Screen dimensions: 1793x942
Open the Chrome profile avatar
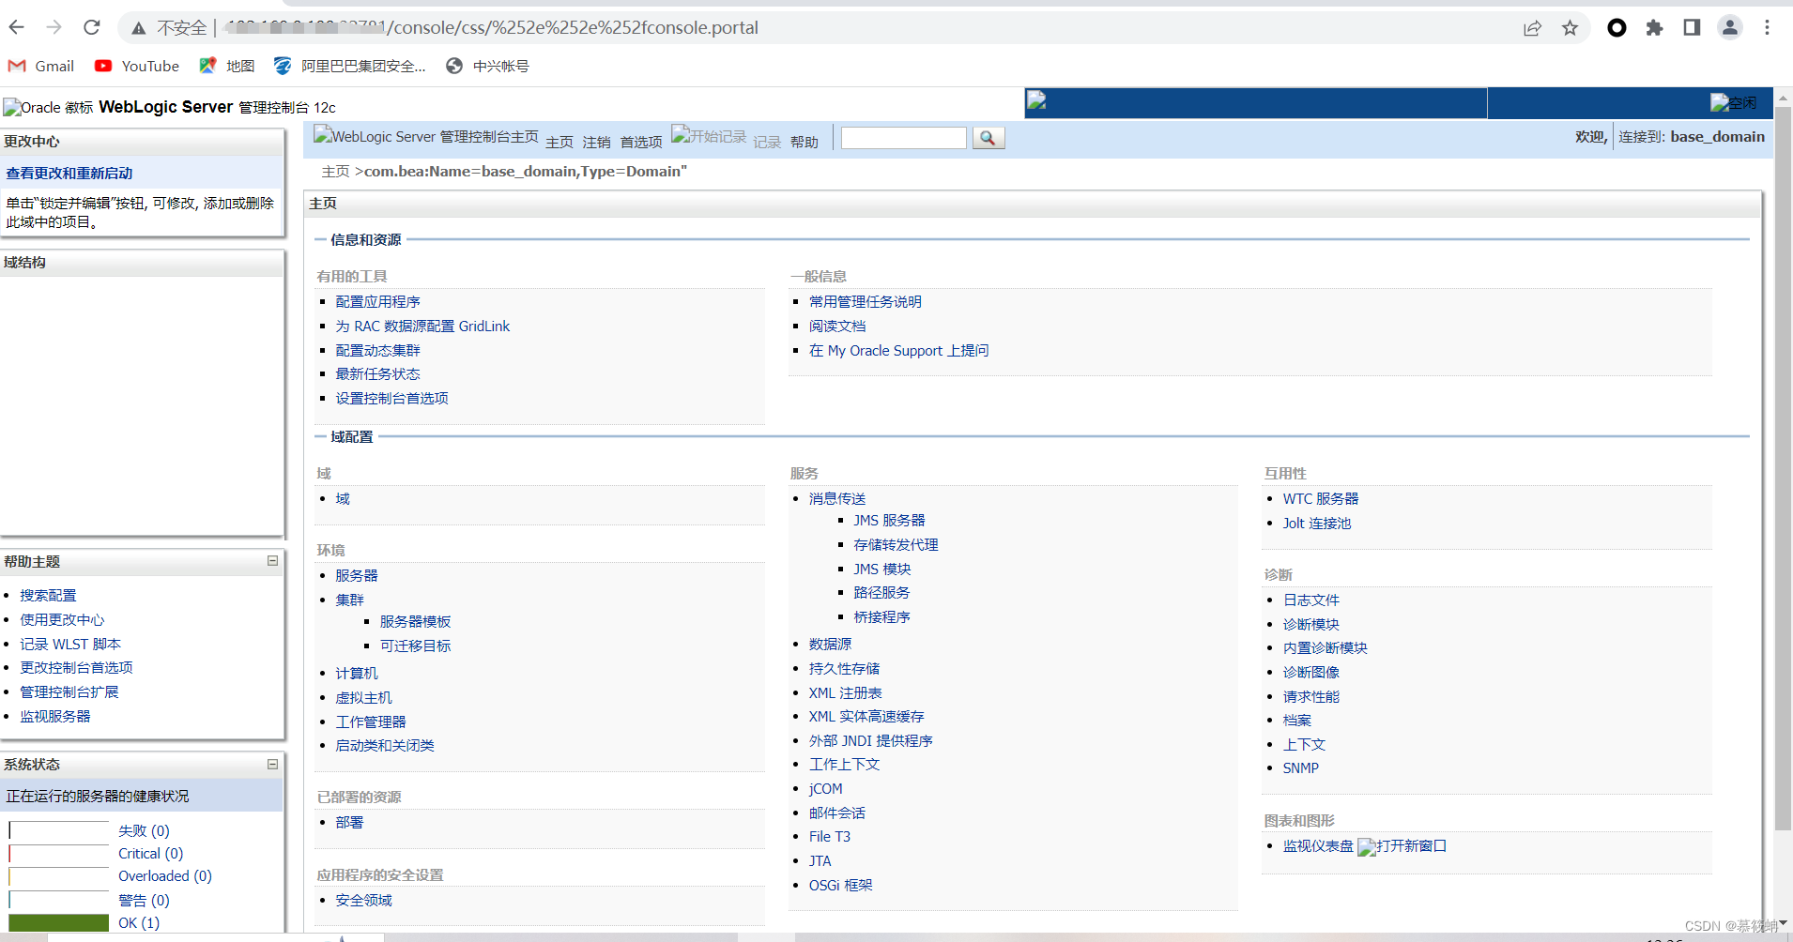[1729, 27]
